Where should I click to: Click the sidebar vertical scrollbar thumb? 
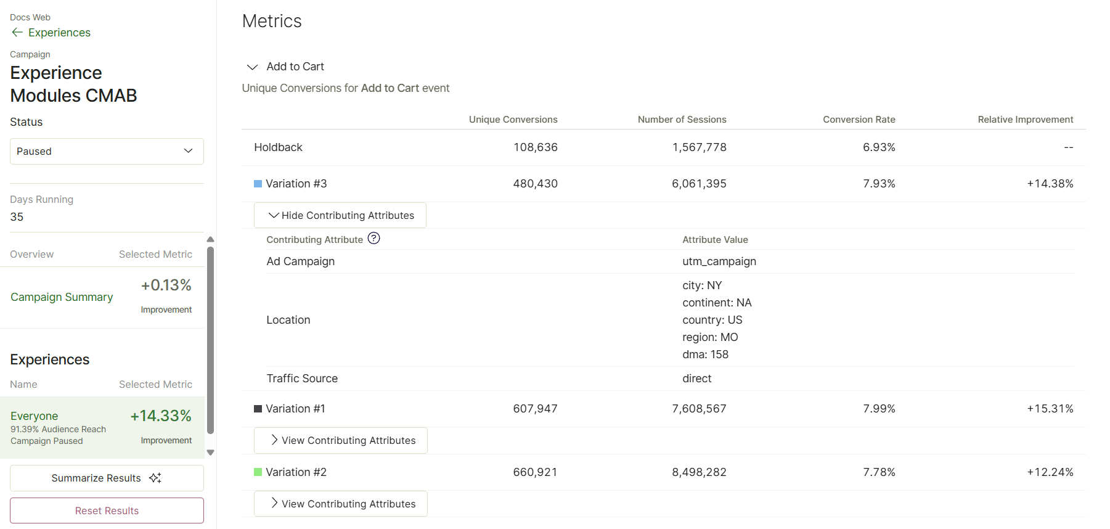tap(210, 340)
